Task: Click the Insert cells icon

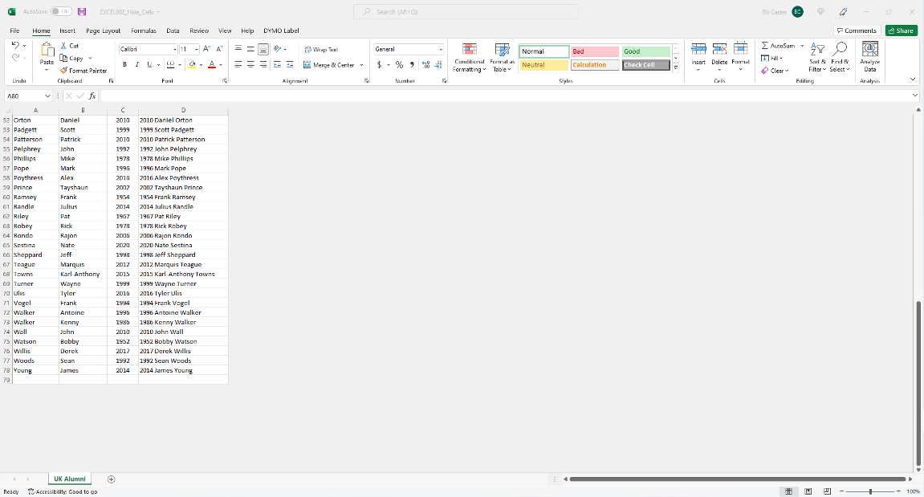Action: (x=698, y=50)
